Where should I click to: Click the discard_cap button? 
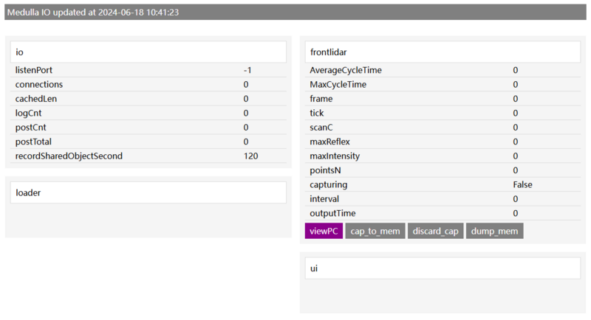(x=435, y=231)
